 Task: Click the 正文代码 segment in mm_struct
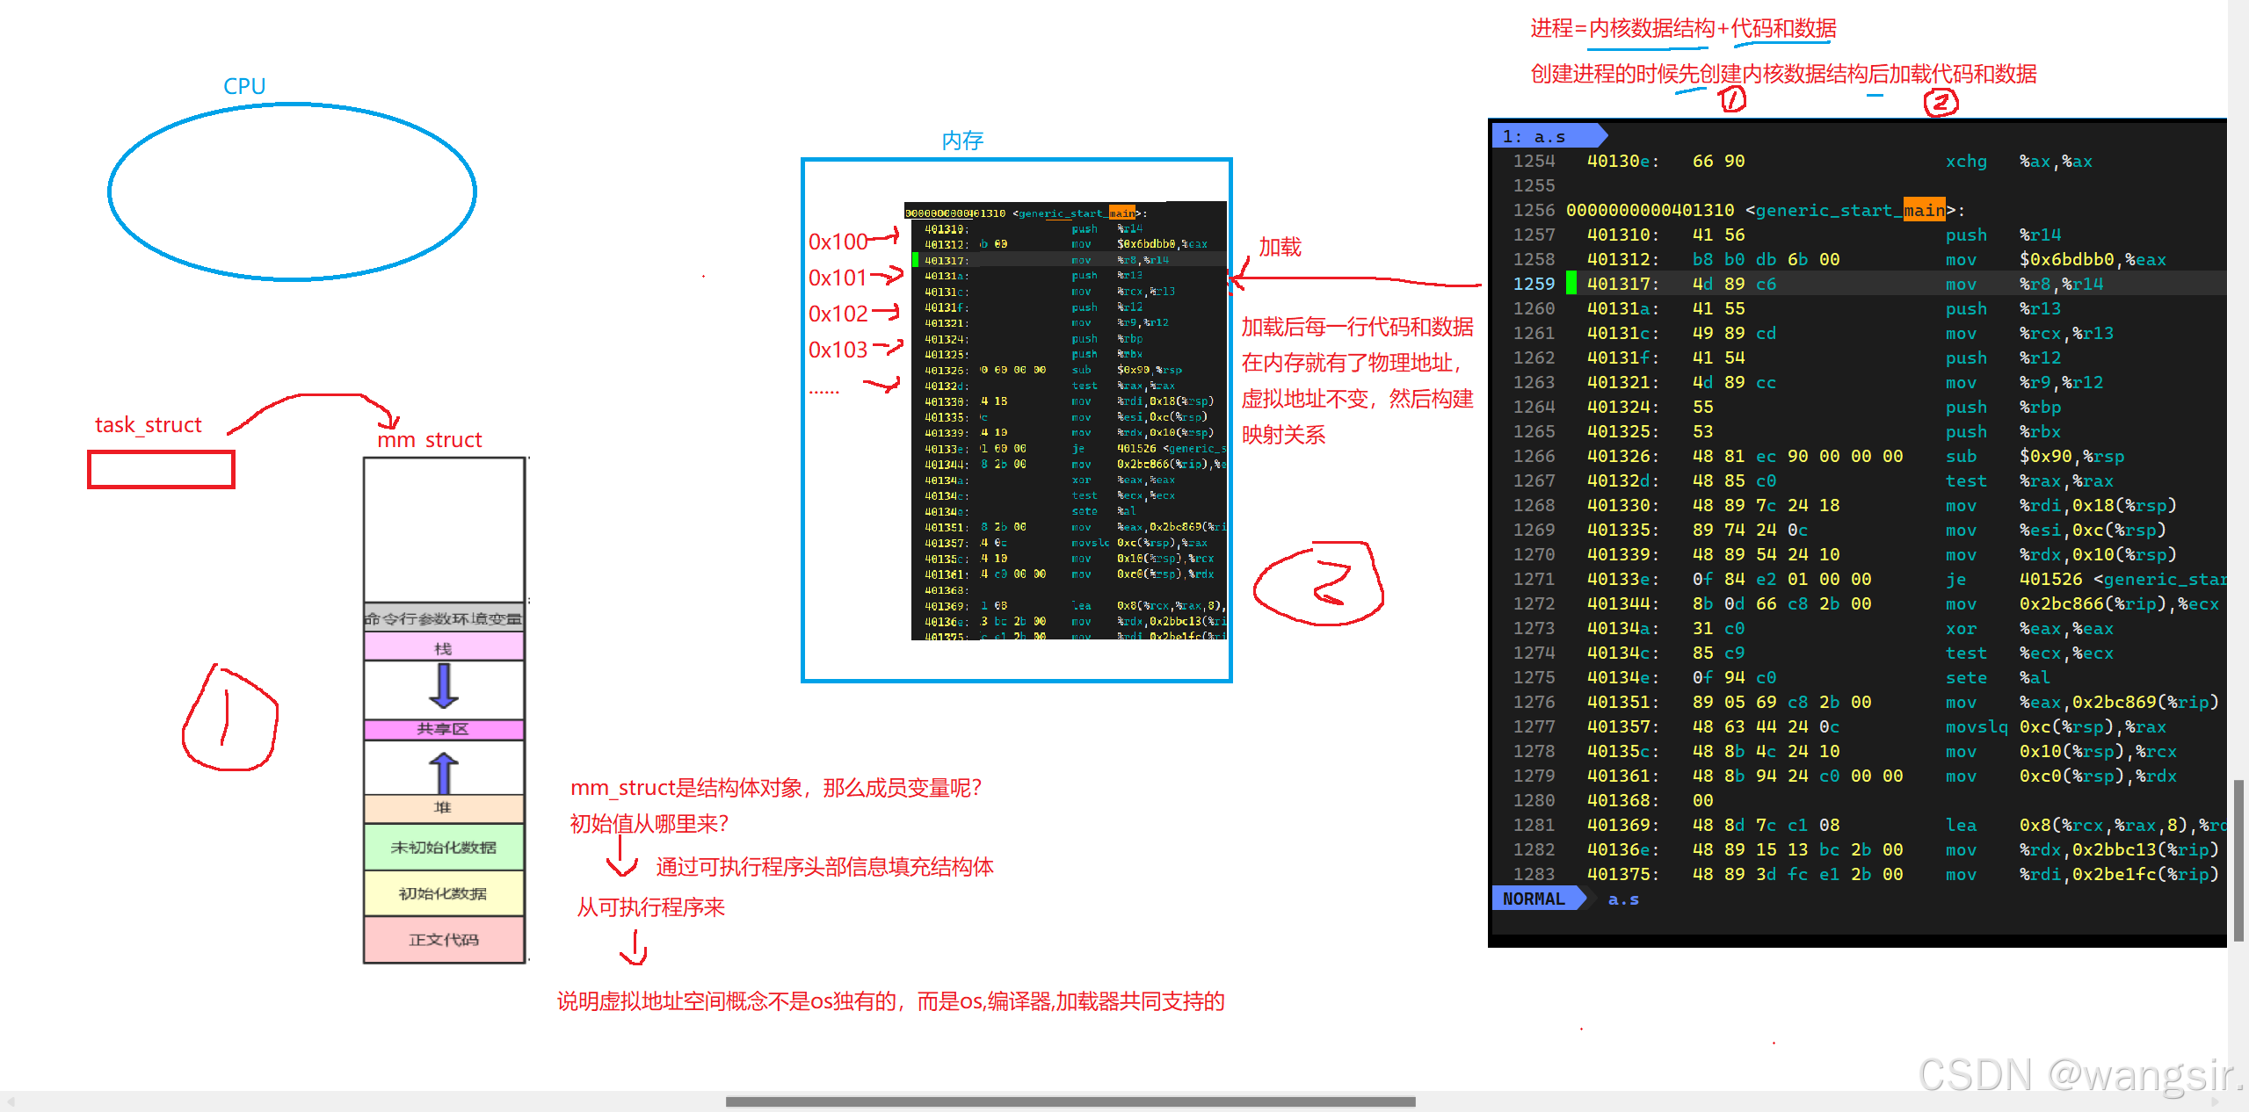point(444,940)
